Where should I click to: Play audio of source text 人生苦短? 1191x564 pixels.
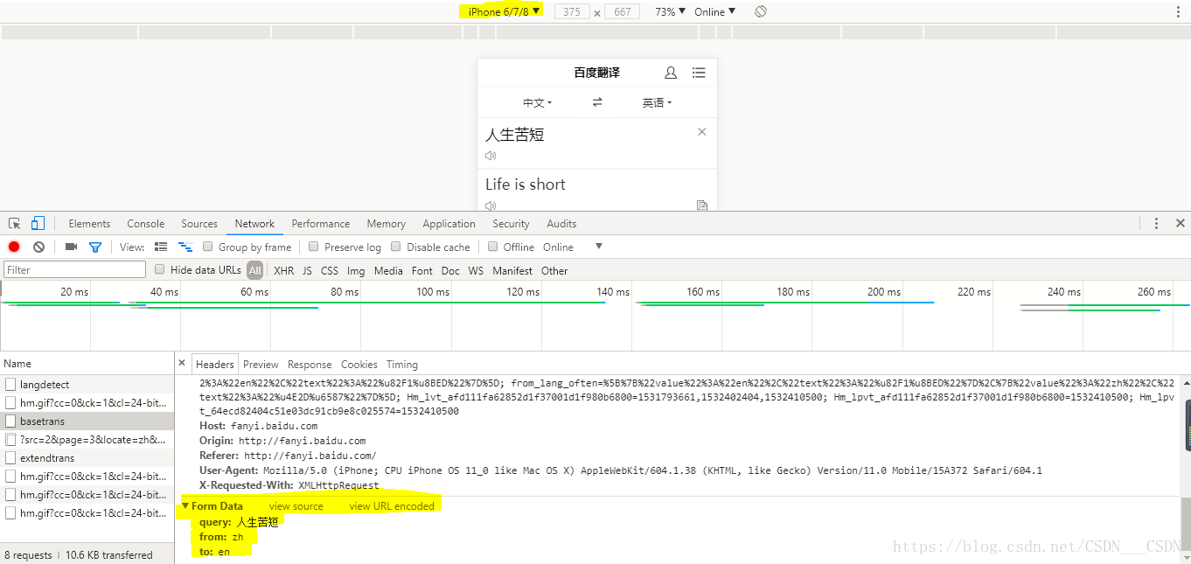(491, 156)
